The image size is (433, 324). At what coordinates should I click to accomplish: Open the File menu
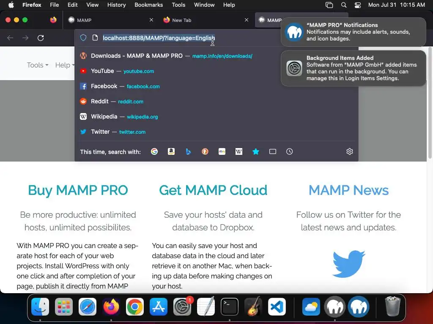click(x=55, y=5)
